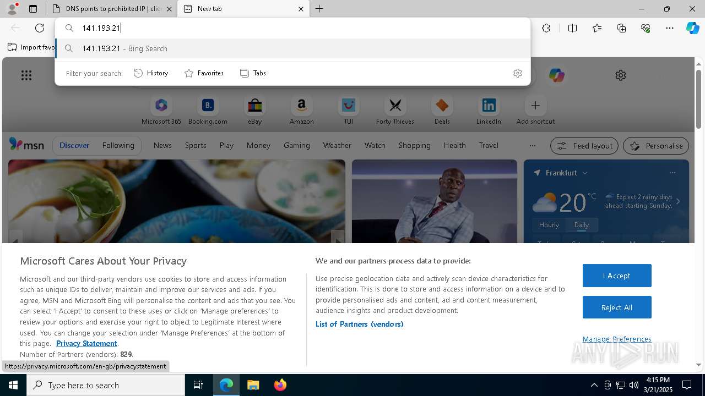Open List of Partners (vendors) link
Image resolution: width=705 pixels, height=396 pixels.
[x=359, y=324]
